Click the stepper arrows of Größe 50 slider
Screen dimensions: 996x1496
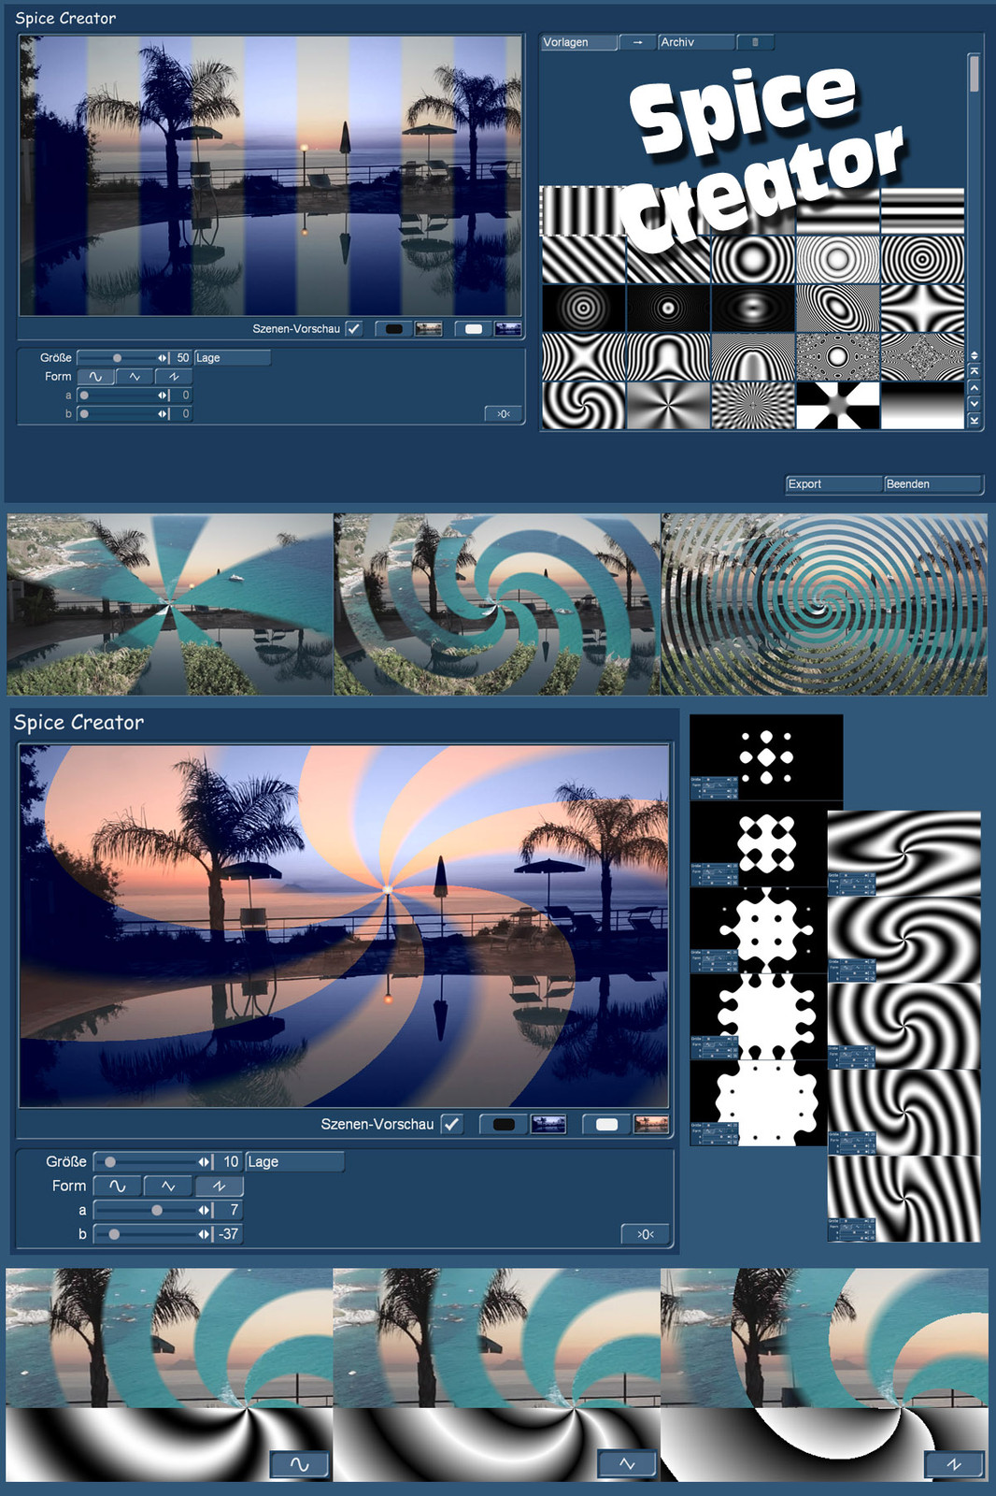(x=164, y=358)
